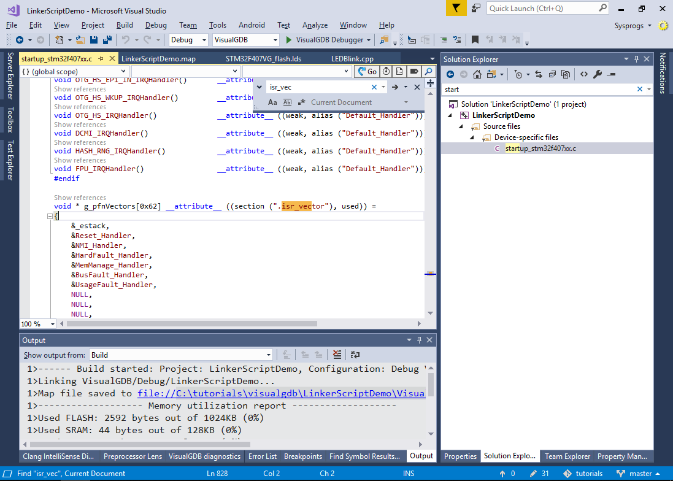Click the New Project toolbar icon
Screen dimensions: 673x481
[x=60, y=40]
